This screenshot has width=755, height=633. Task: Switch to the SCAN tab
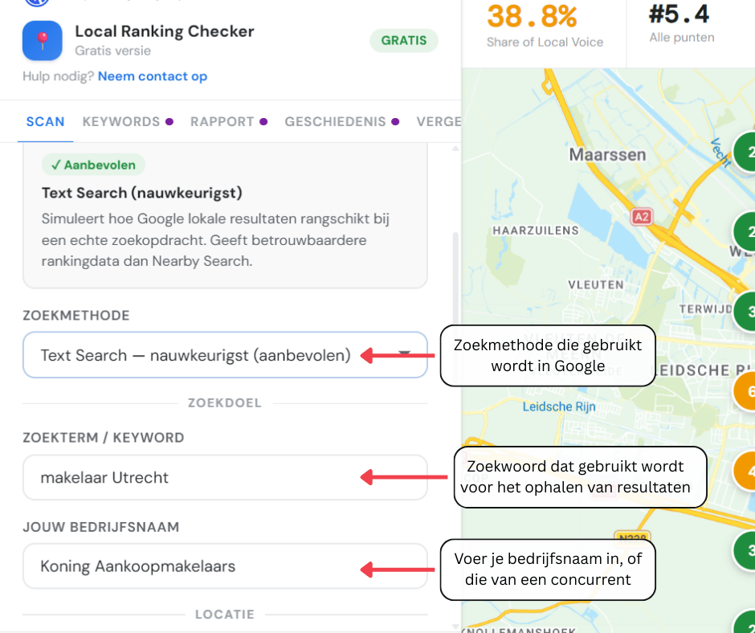(x=45, y=122)
